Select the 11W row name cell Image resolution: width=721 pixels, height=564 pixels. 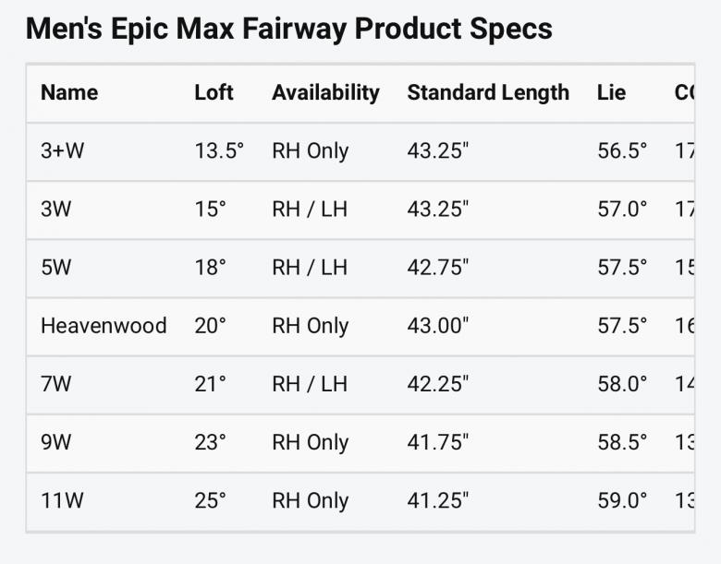tap(62, 501)
